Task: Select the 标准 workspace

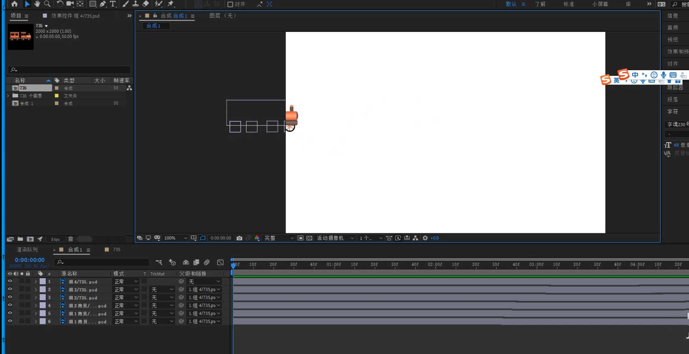Action: 569,4
